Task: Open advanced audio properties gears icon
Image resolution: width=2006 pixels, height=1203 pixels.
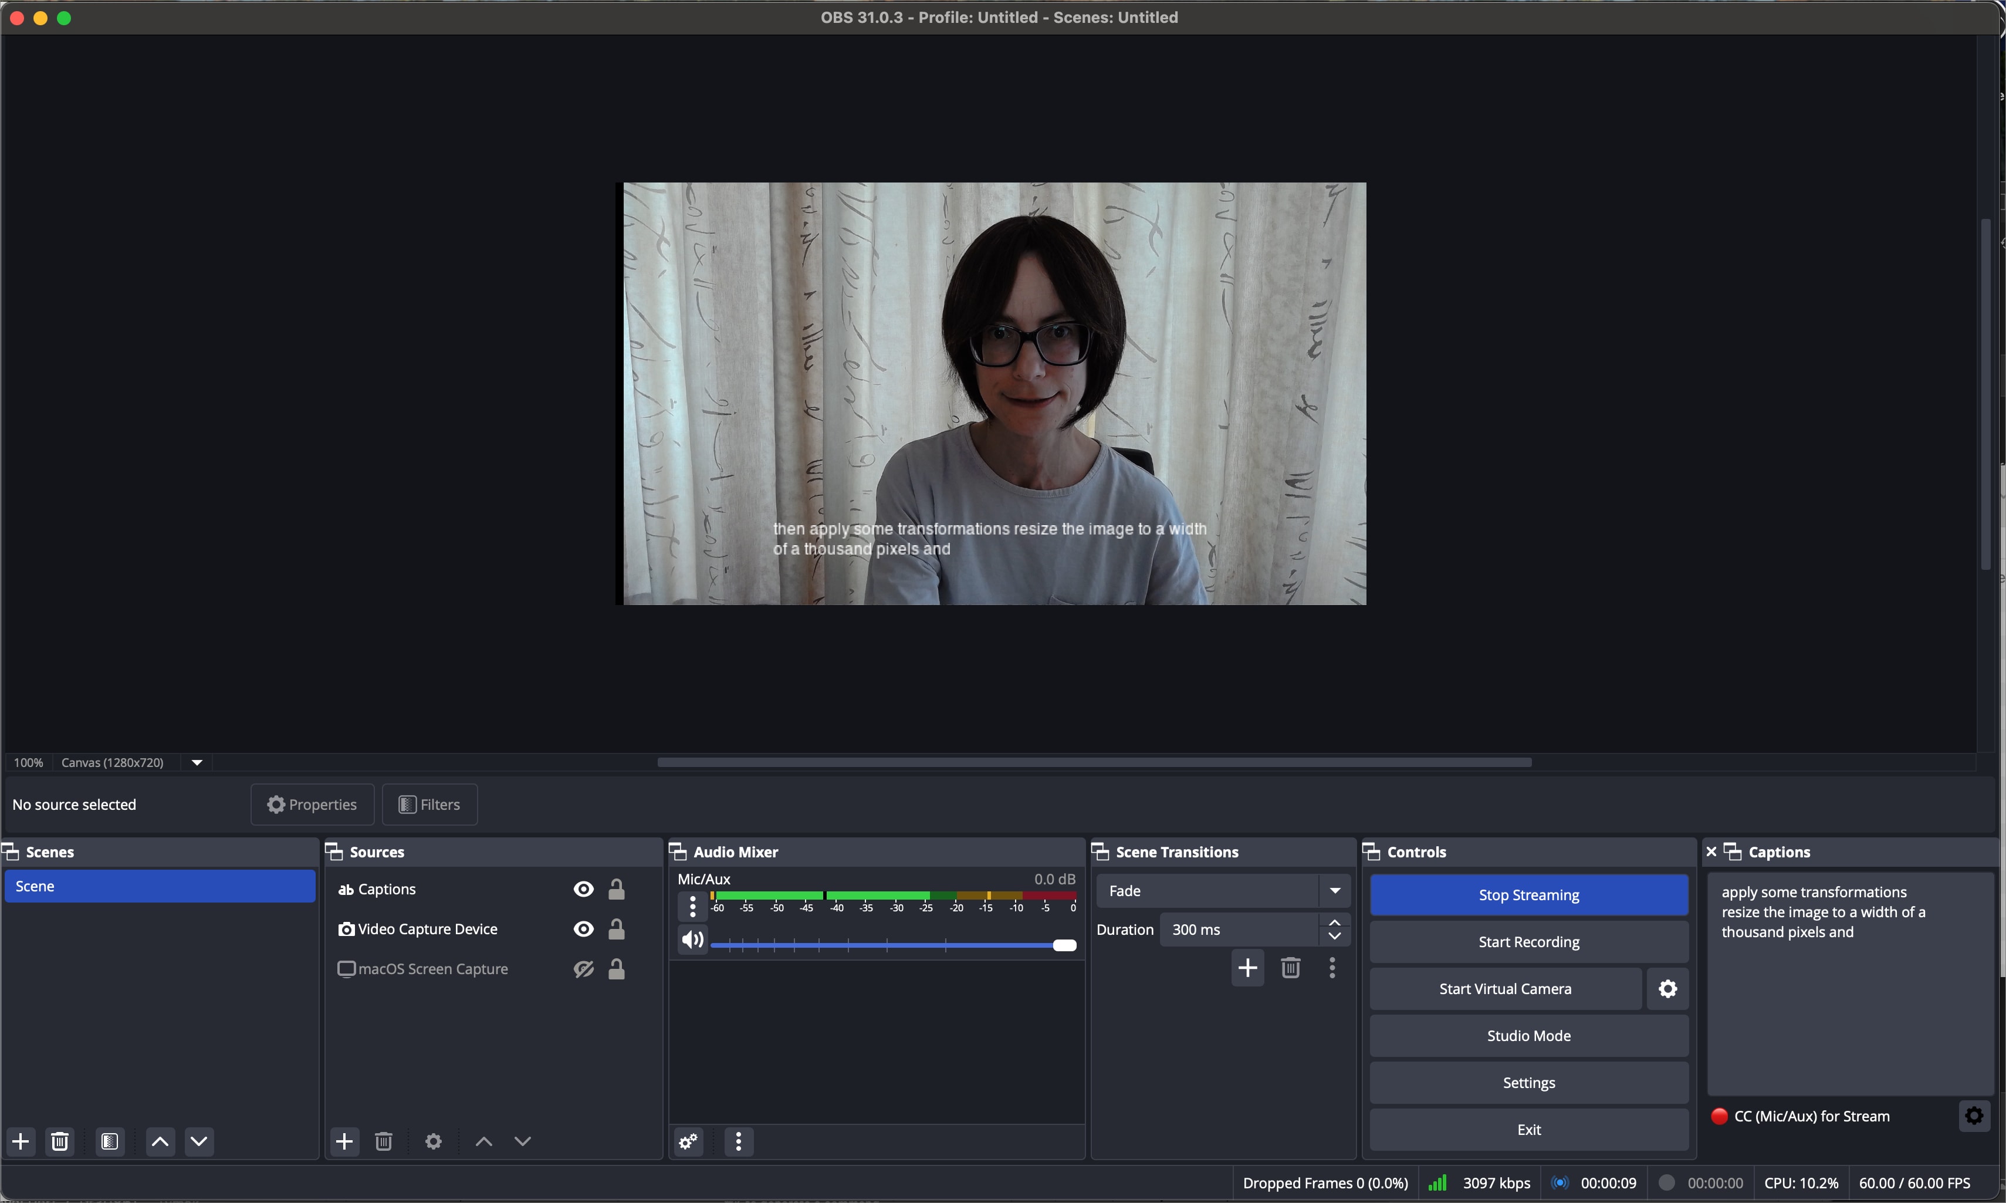Action: (688, 1142)
